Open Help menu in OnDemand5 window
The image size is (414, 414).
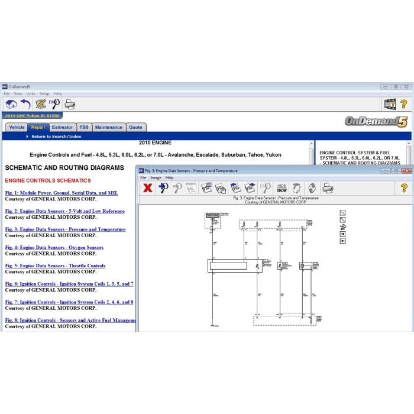click(x=57, y=93)
